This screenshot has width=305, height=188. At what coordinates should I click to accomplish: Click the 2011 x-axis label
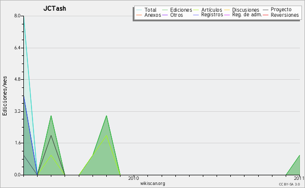299,178
